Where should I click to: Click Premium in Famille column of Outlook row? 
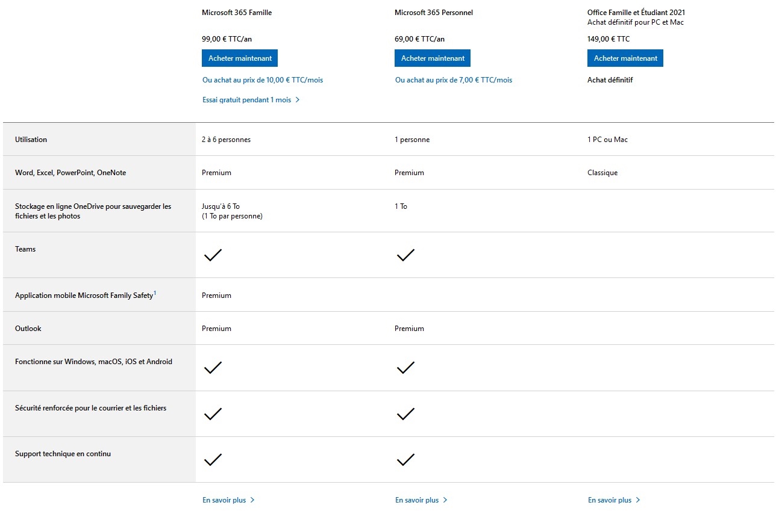(x=216, y=329)
